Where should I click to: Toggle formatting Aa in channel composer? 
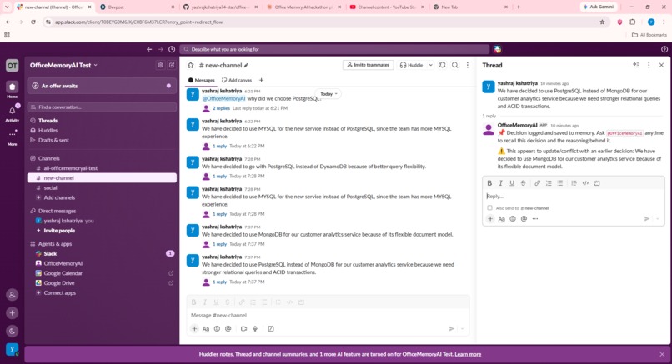206,329
